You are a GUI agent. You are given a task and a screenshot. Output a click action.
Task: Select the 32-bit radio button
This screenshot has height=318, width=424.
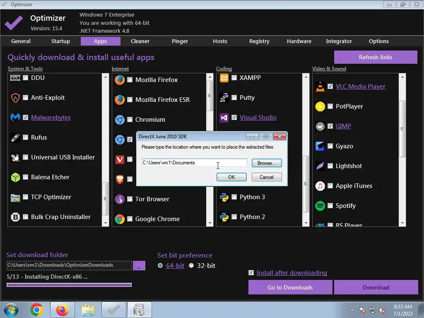[x=191, y=265]
